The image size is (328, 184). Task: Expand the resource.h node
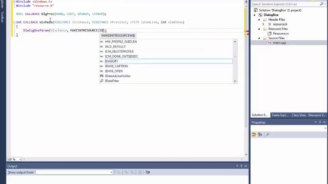pos(263,24)
